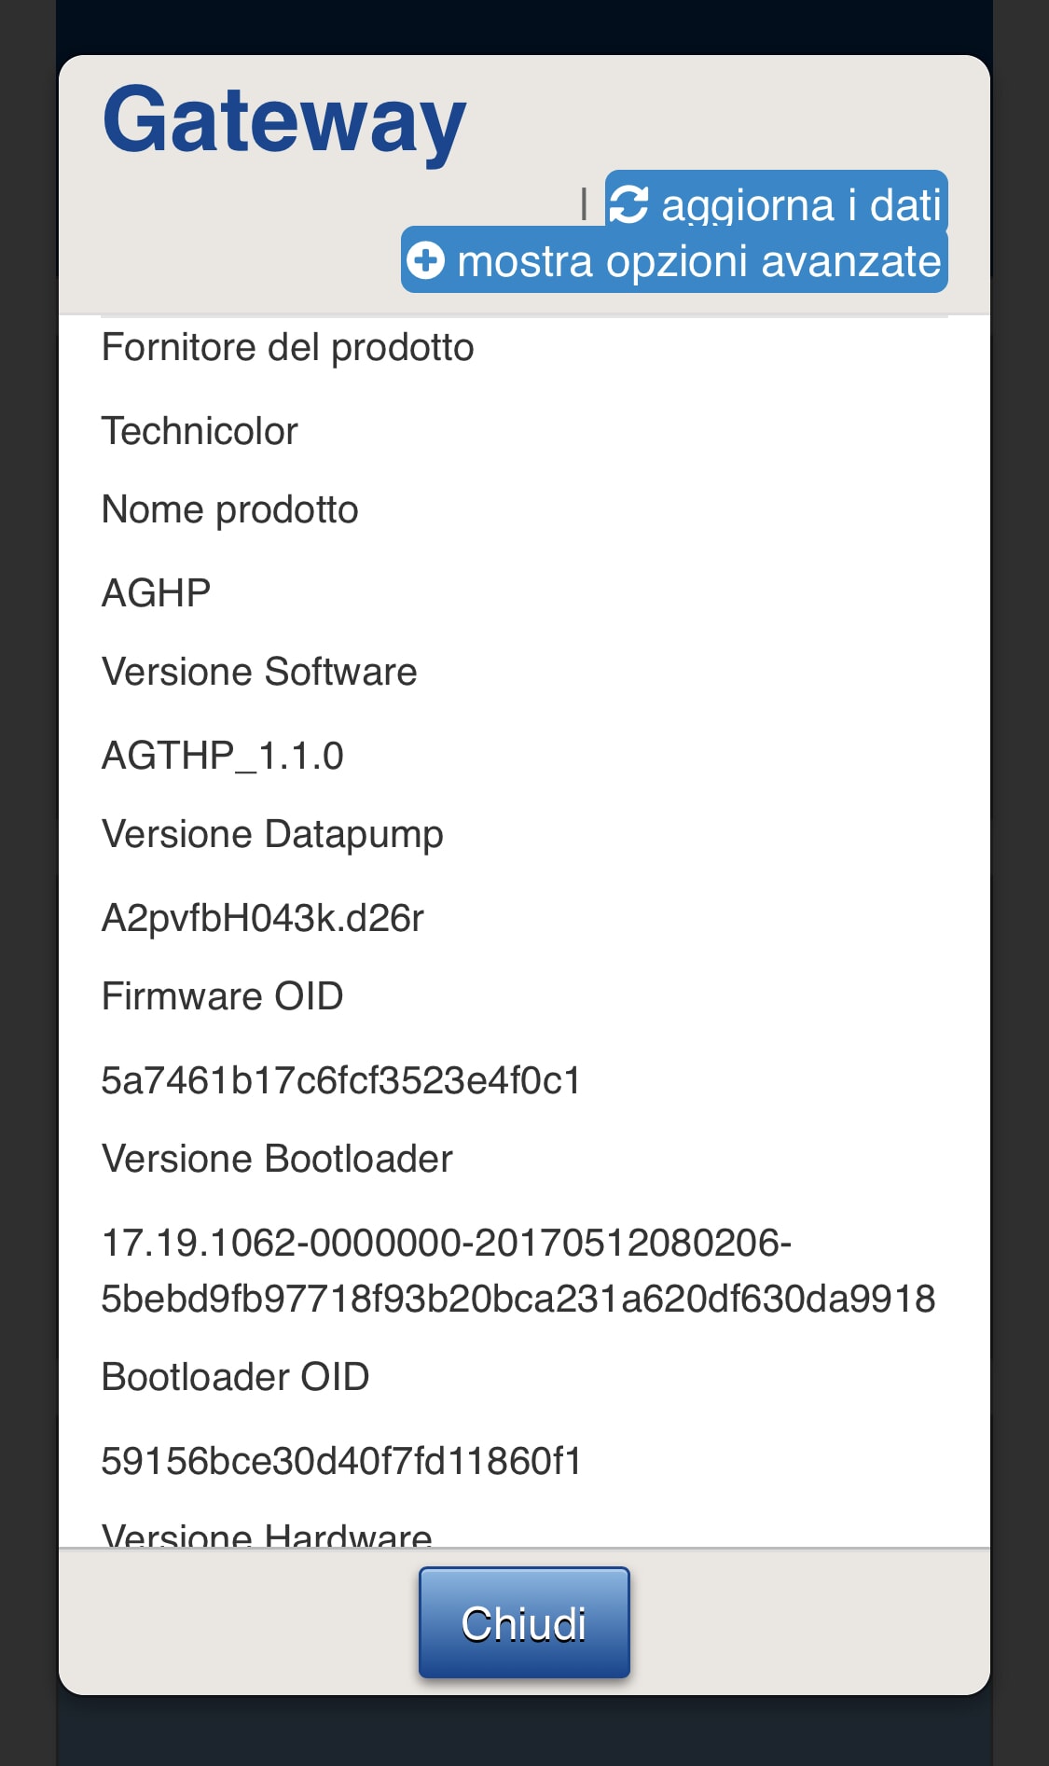Image resolution: width=1049 pixels, height=1766 pixels.
Task: Click the 'Bootloader OID' label
Action: [235, 1378]
